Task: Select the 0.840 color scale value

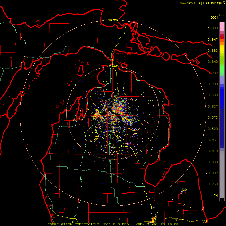Action: click(x=213, y=62)
